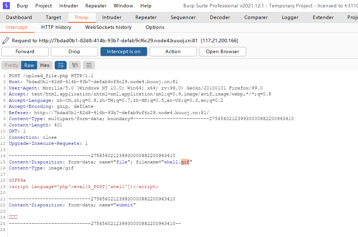Image resolution: width=358 pixels, height=237 pixels.
Task: Click the multipart Content-Type boundary header line
Action: point(151,119)
